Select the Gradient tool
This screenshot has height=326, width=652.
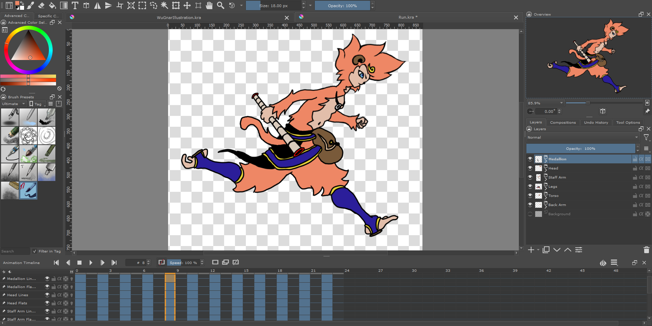[x=64, y=5]
